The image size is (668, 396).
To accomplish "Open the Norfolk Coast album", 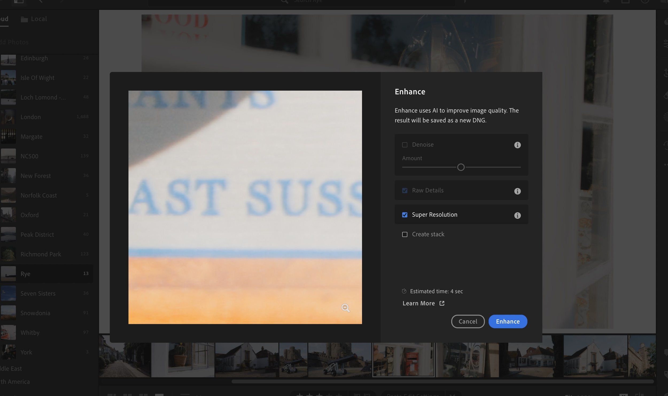I will point(47,195).
